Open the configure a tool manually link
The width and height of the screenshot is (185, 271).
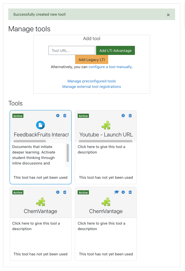(x=110, y=67)
